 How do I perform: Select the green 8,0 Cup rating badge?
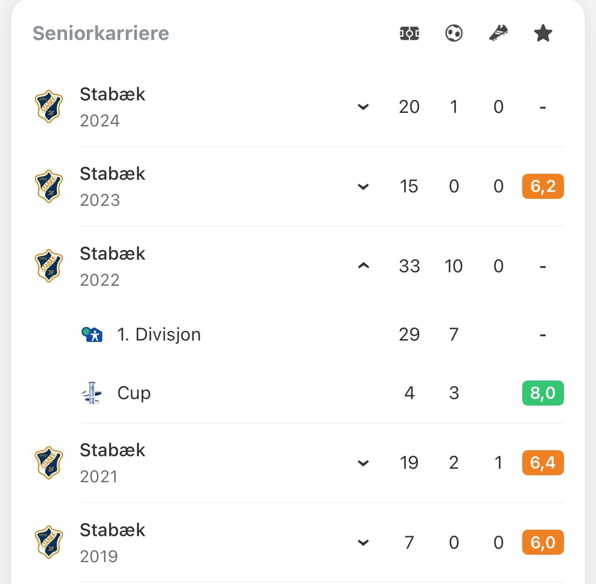click(x=543, y=393)
